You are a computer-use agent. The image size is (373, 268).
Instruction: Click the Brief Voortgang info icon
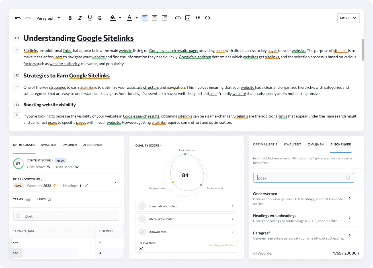coord(42,179)
